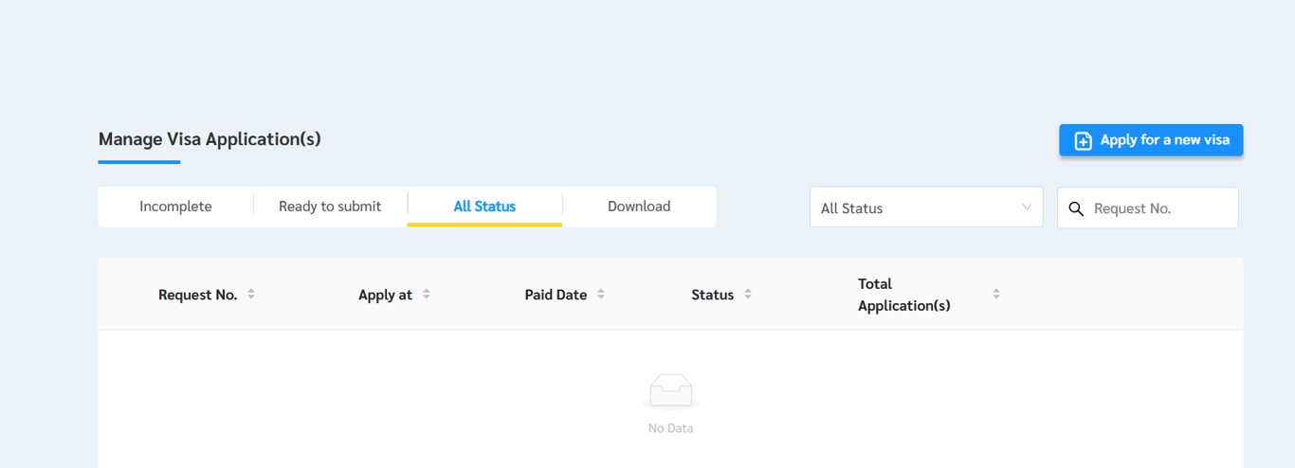Select the All Status tab
1295x468 pixels.
(x=484, y=207)
